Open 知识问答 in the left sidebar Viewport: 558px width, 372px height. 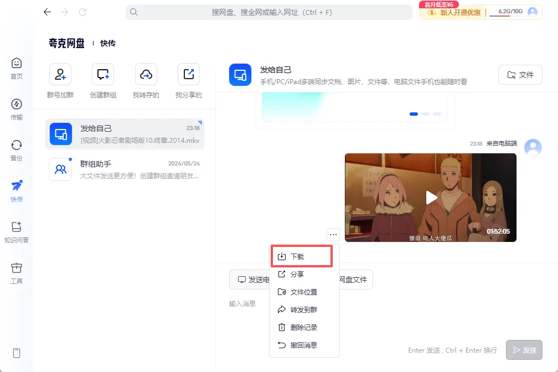coord(17,232)
